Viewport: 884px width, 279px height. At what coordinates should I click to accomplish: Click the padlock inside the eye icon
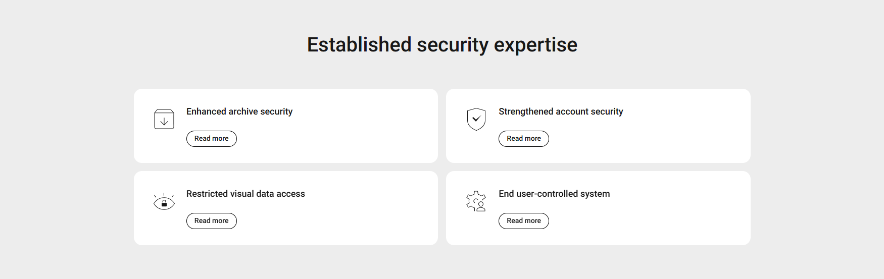[x=164, y=204]
